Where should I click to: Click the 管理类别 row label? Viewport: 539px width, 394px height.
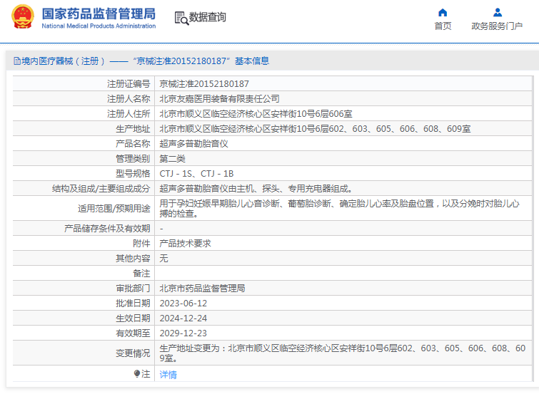[133, 159]
